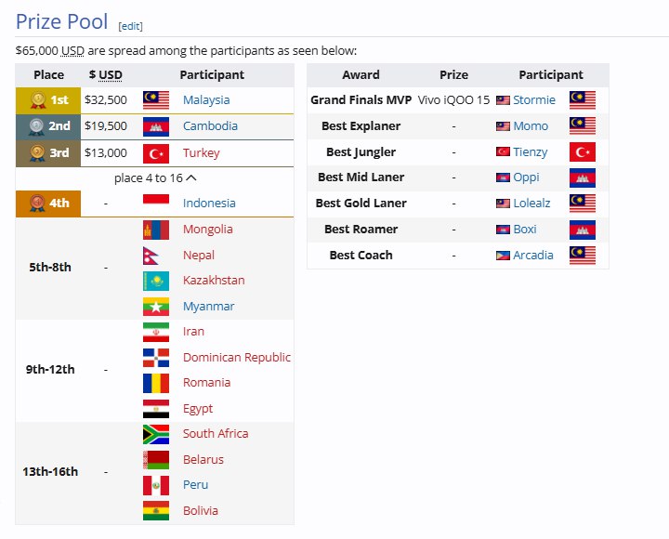This screenshot has width=669, height=539.
Task: Open the Dominican Republic team link
Action: click(x=236, y=357)
